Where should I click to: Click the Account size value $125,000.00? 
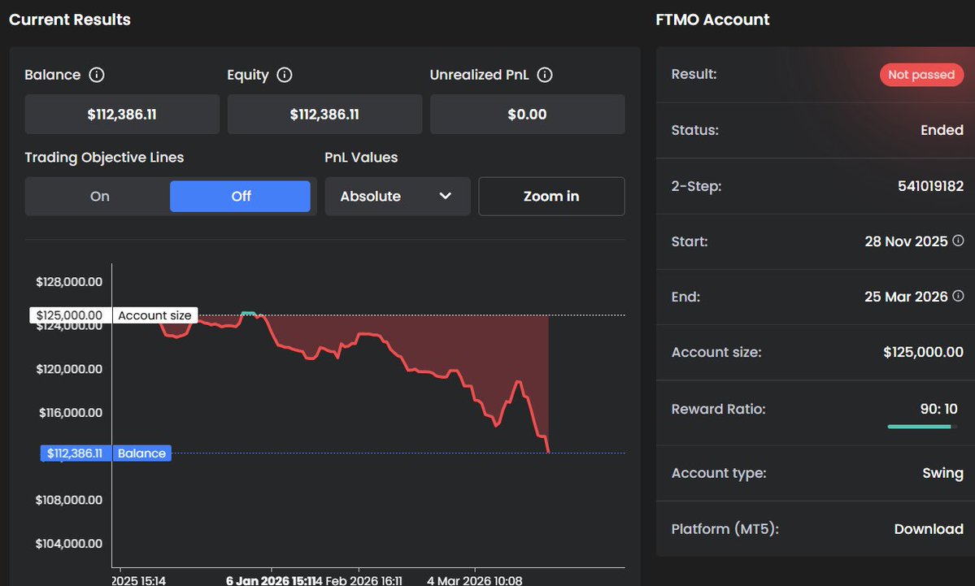[924, 352]
